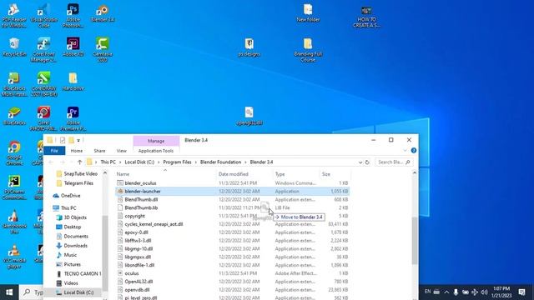Switch to the View ribbon tab
534x300 pixels.
(121, 151)
